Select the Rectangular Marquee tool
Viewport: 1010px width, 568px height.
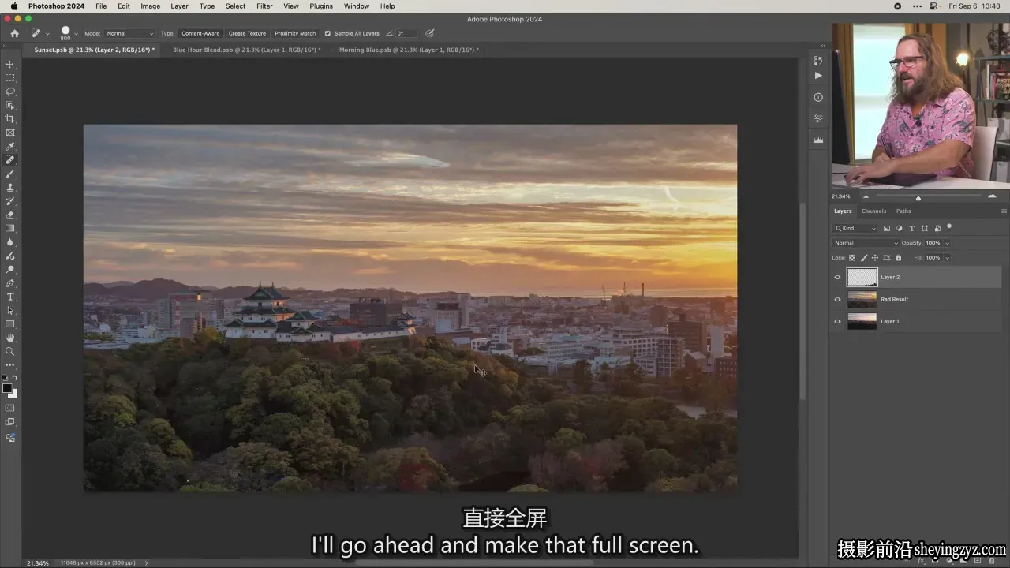tap(10, 78)
